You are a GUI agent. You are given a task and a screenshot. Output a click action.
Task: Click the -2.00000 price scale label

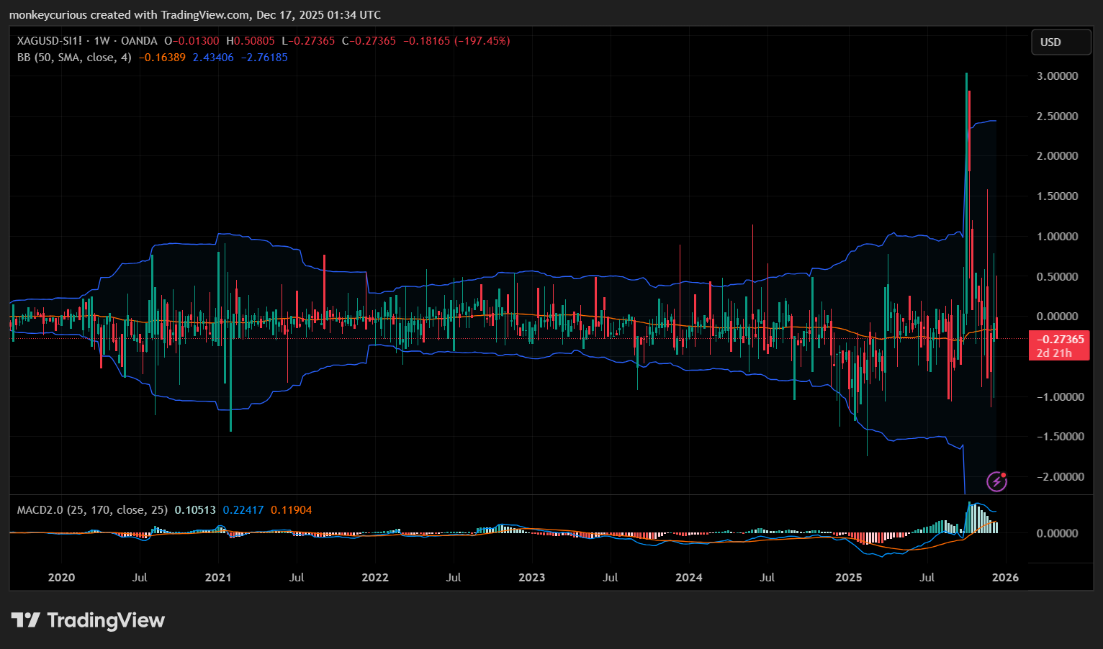1055,477
